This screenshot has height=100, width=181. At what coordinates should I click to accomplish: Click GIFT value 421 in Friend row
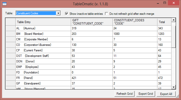pos(92,78)
